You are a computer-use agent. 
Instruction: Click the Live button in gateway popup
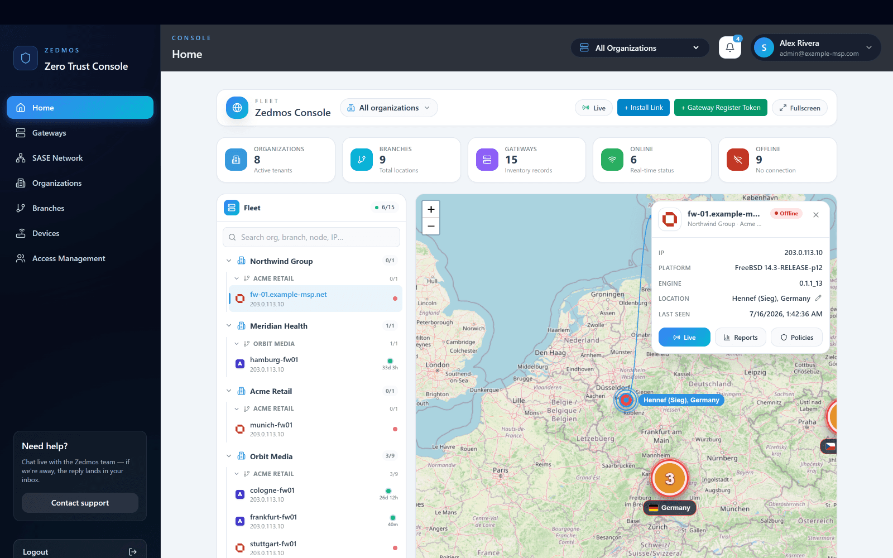pos(684,337)
